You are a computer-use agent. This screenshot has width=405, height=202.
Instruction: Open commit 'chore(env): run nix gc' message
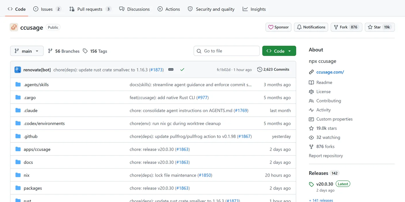[175, 124]
